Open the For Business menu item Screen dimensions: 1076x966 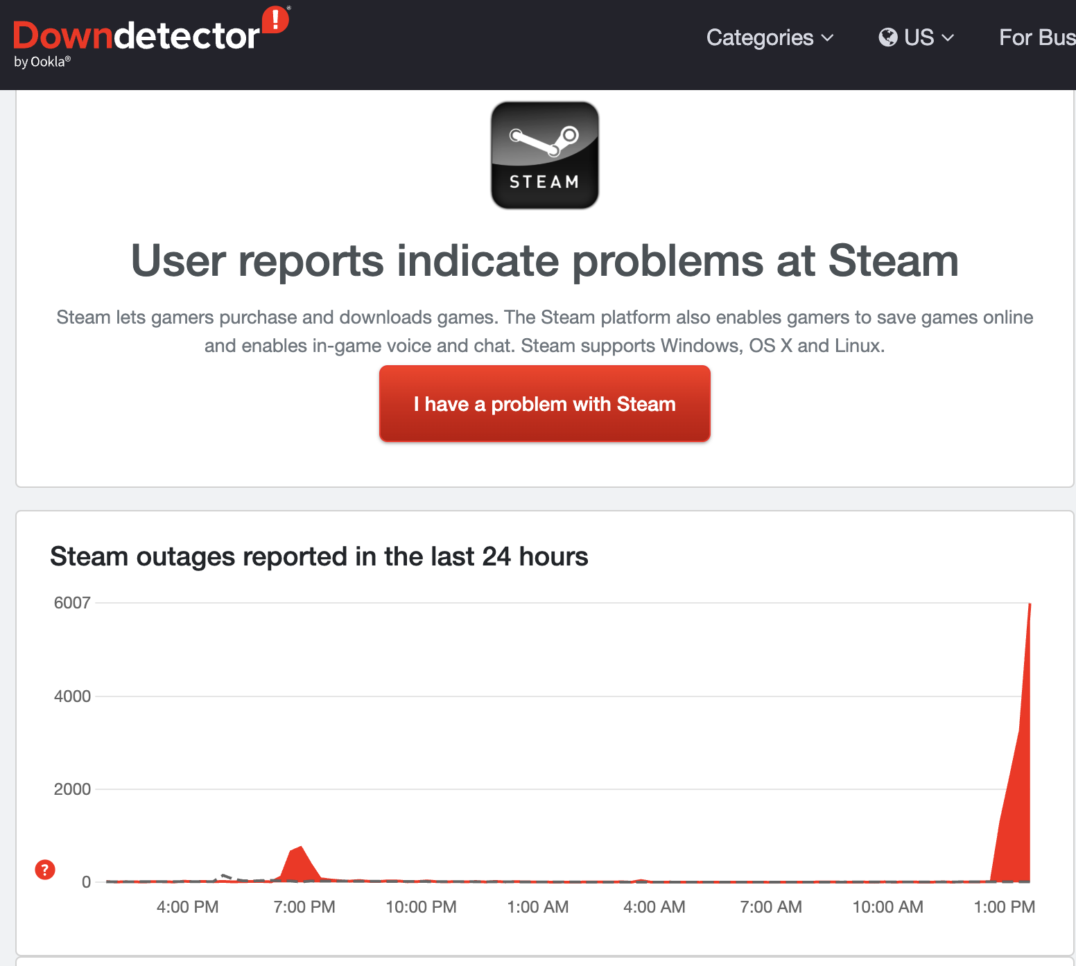click(x=1037, y=37)
